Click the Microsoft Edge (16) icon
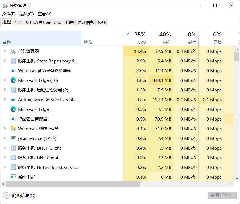 [13, 80]
